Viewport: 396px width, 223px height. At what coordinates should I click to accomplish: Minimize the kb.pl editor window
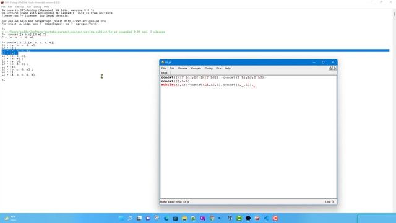tap(314, 62)
